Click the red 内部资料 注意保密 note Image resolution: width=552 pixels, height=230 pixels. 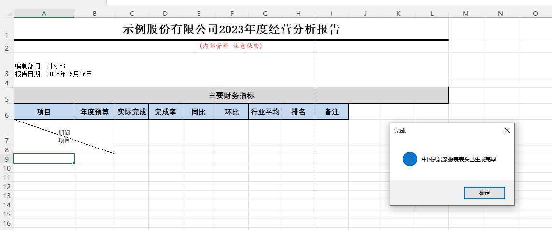pos(231,46)
